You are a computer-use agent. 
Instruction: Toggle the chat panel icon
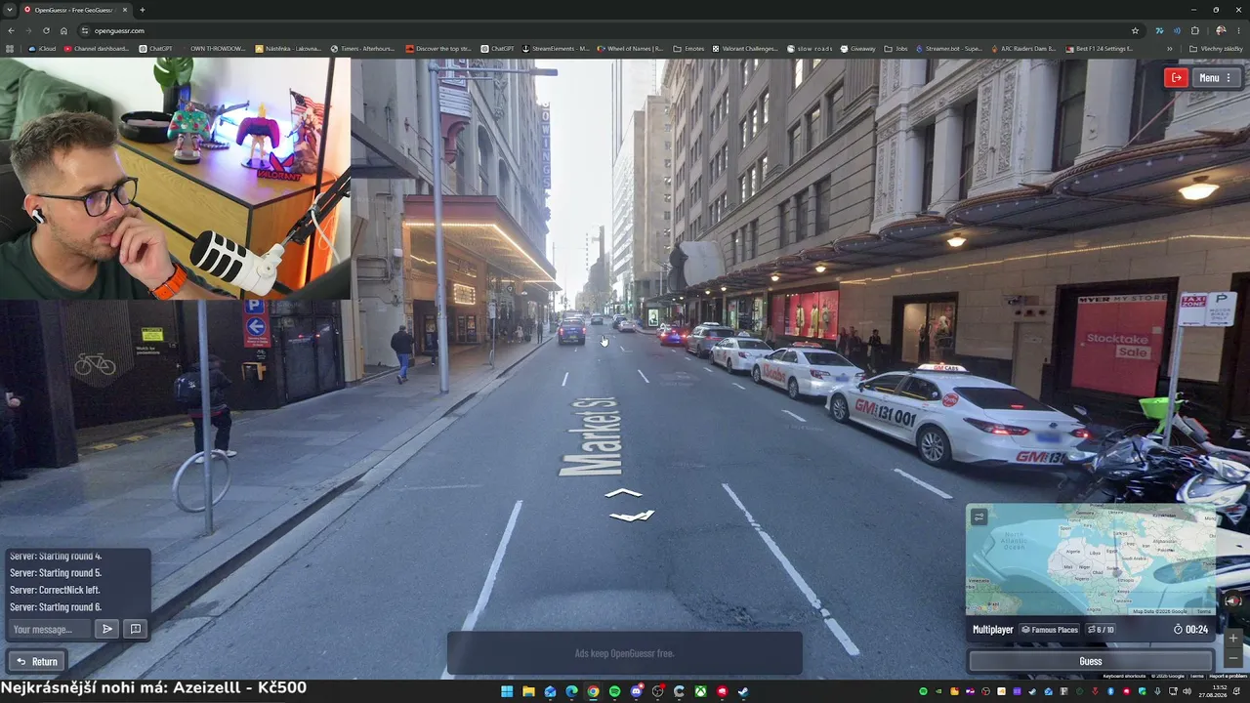pyautogui.click(x=136, y=629)
